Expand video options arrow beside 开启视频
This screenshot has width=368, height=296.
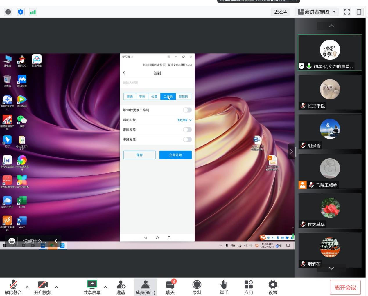[x=57, y=287]
